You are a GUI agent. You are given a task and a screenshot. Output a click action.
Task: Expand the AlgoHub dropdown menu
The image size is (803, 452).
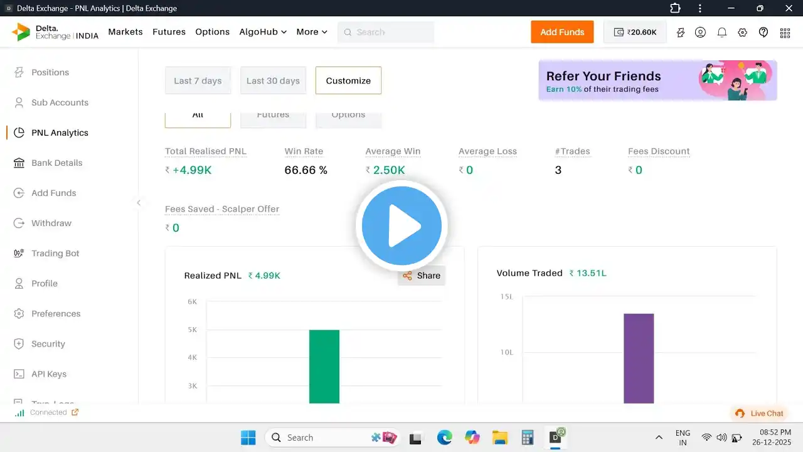click(x=263, y=32)
